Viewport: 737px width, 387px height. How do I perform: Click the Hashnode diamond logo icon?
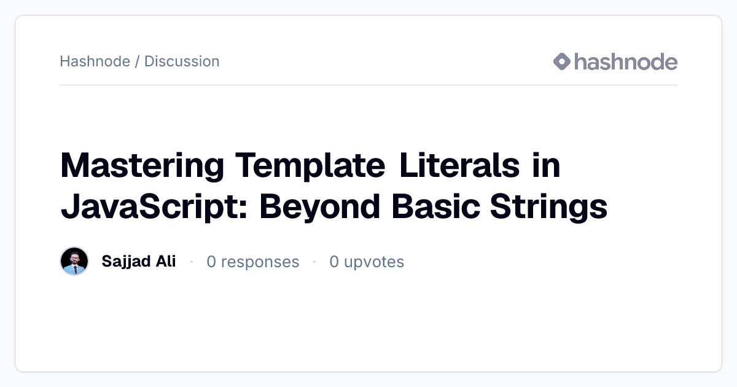[562, 61]
